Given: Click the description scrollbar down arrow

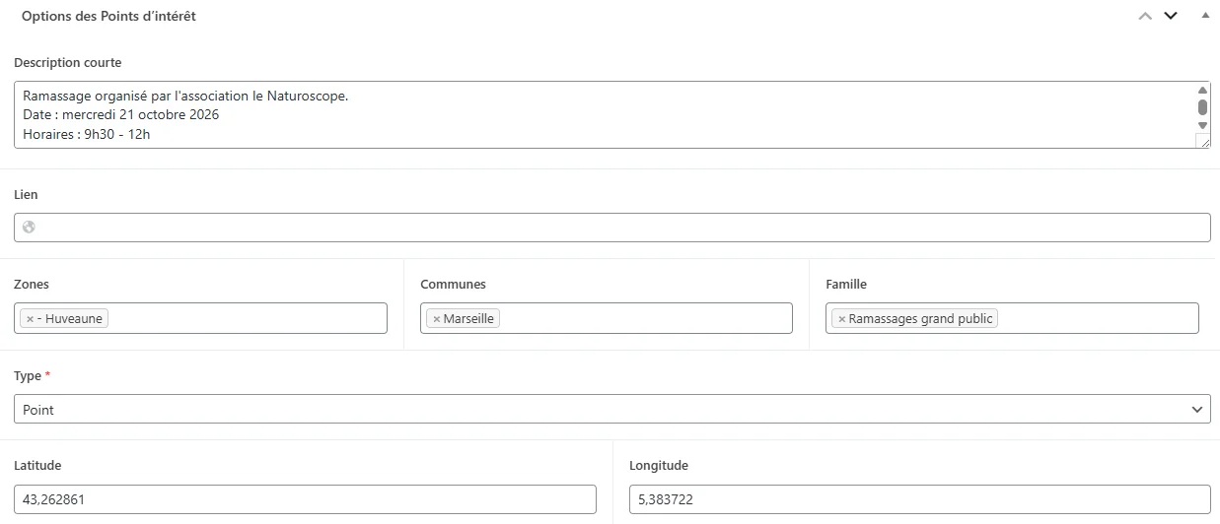Looking at the screenshot, I should [1202, 126].
